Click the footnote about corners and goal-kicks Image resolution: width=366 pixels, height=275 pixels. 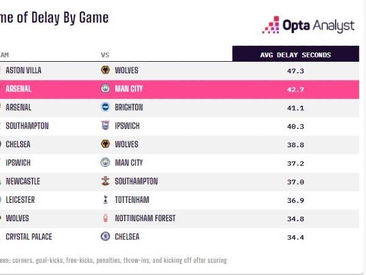113,260
